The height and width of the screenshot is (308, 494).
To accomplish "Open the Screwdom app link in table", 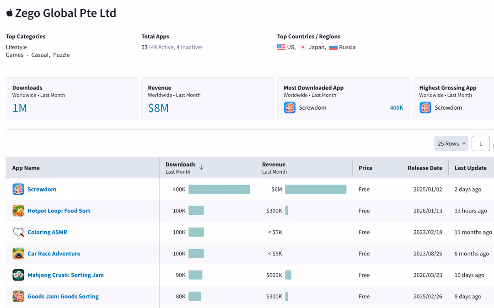I will [x=42, y=189].
